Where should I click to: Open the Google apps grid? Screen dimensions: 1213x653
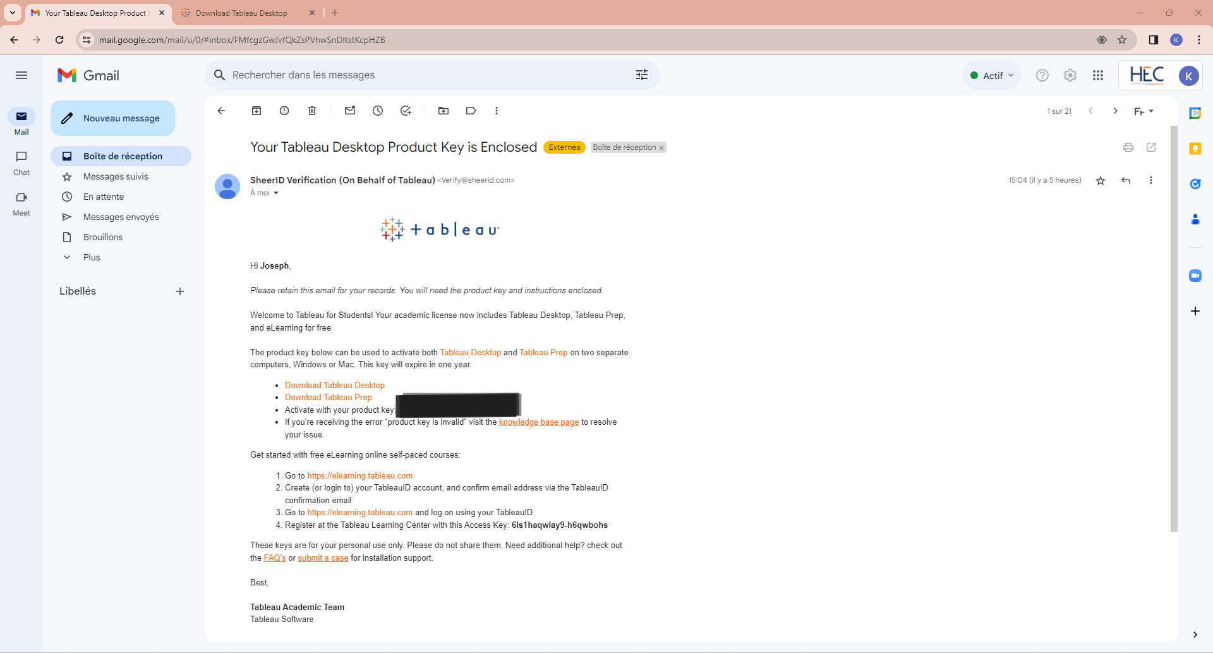pos(1098,75)
